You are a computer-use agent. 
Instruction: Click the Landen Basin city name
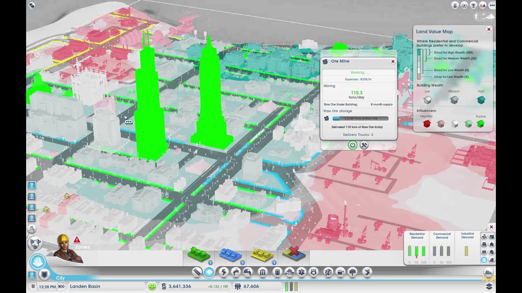[x=85, y=286]
